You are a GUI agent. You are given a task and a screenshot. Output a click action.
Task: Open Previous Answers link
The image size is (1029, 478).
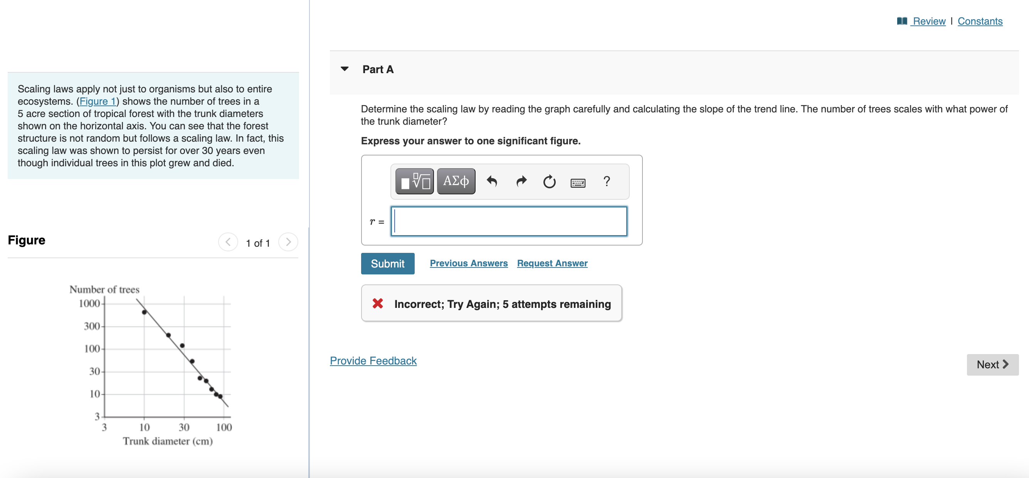tap(468, 263)
